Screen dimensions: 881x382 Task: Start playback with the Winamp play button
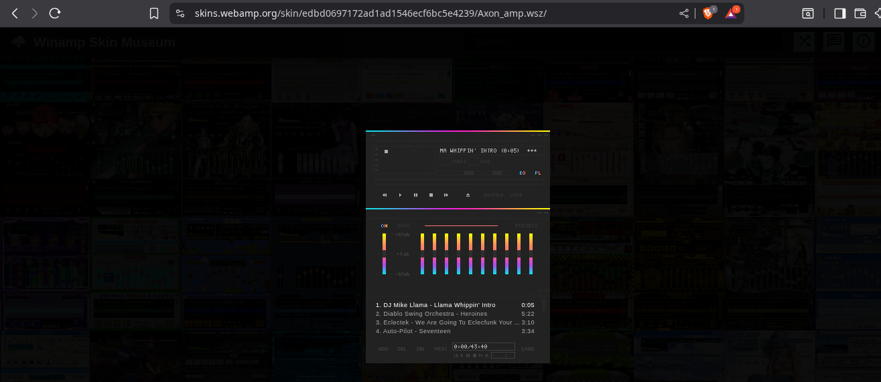pos(400,195)
